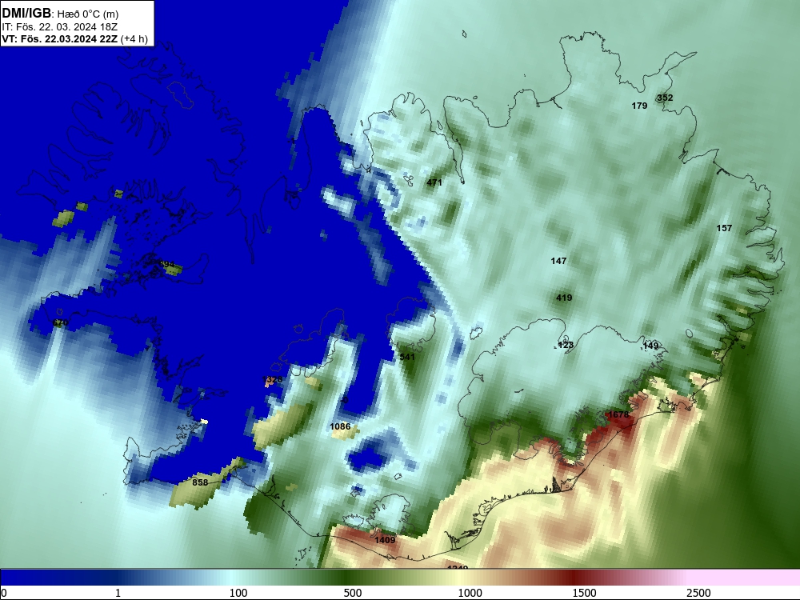Click the 2500 tick on color scale
800x600 pixels.
698,593
